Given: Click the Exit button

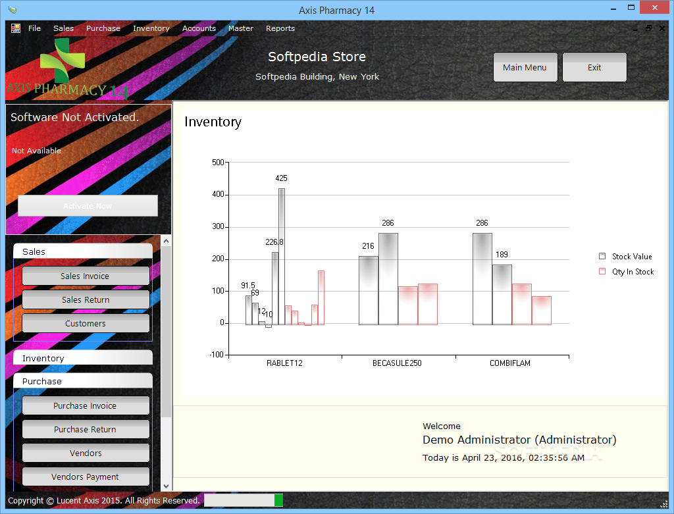Looking at the screenshot, I should tap(594, 68).
